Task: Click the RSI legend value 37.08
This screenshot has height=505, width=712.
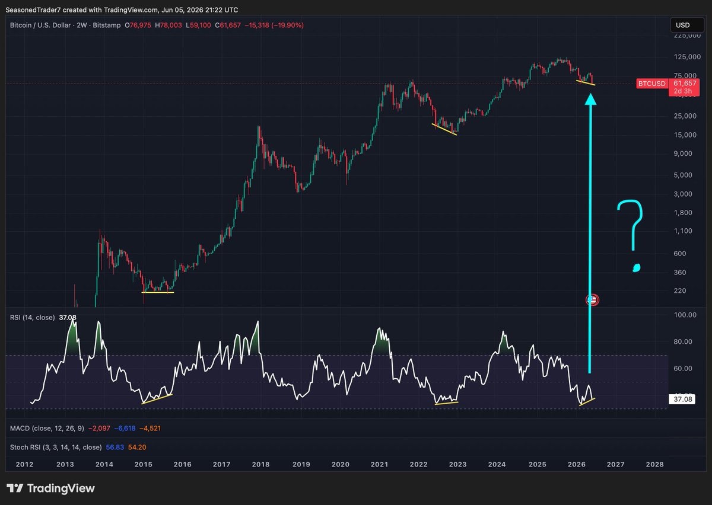Action: coord(67,318)
